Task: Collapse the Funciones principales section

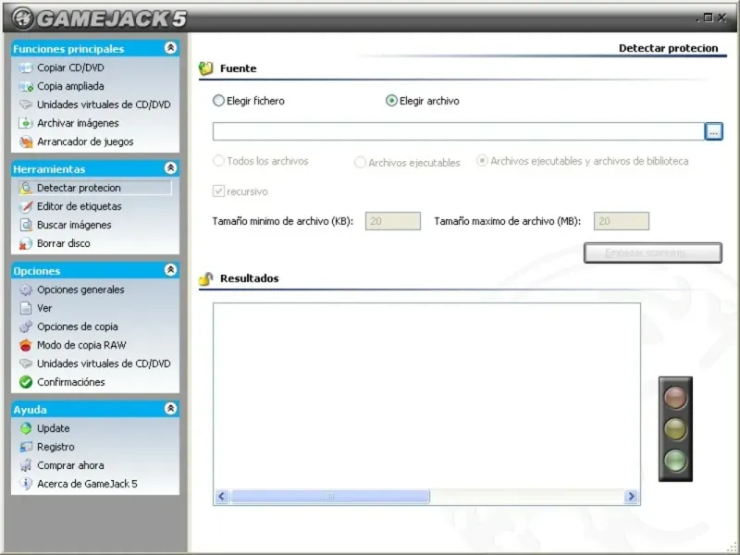Action: (170, 48)
